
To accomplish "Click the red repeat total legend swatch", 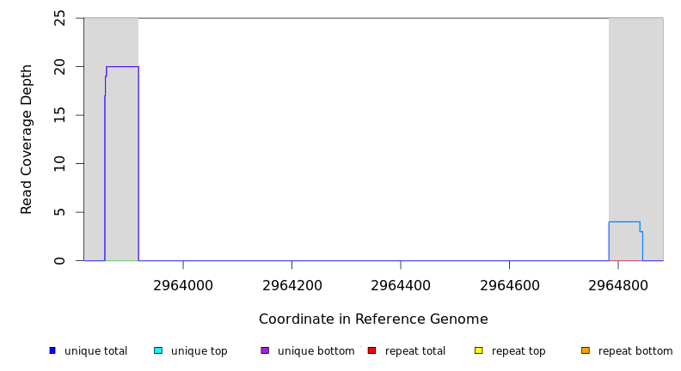I will coord(371,350).
